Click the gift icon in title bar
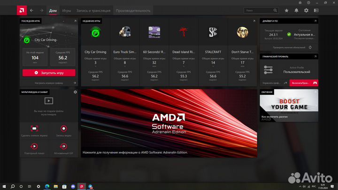338x190 pixels. tap(300, 3)
